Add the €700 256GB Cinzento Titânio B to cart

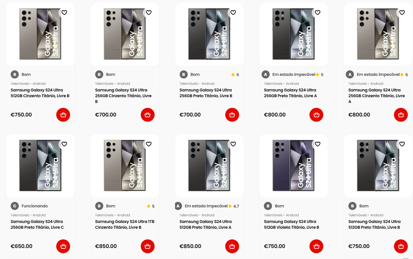point(148,115)
